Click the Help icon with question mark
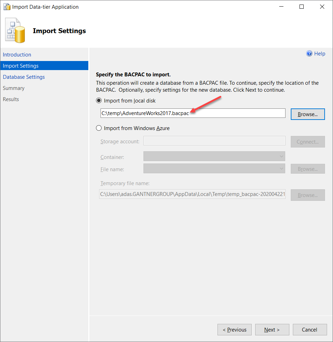Image resolution: width=333 pixels, height=342 pixels. pos(309,53)
